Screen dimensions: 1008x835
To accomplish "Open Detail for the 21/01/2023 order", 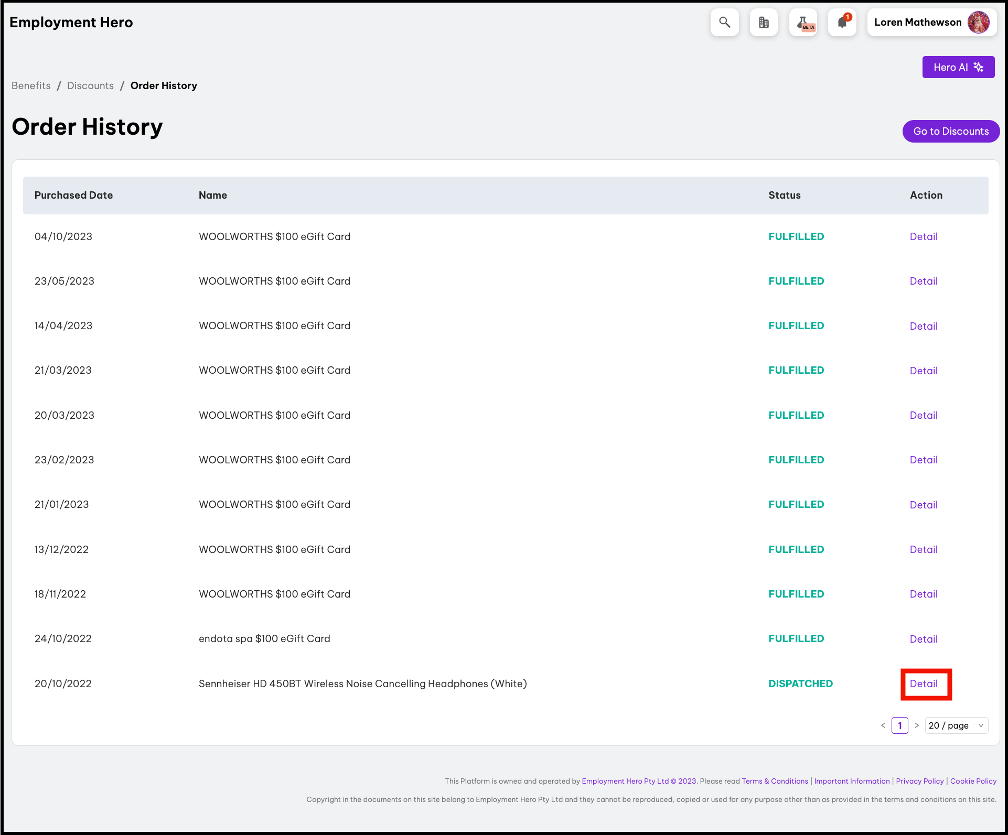I will click(924, 505).
